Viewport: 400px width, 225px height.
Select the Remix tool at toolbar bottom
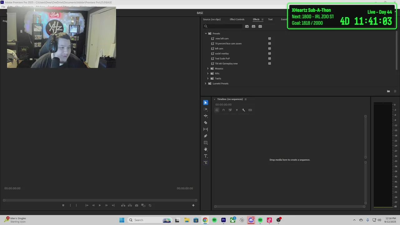point(206,162)
